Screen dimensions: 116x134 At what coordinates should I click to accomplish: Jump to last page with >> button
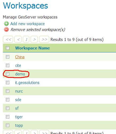[x=44, y=39]
